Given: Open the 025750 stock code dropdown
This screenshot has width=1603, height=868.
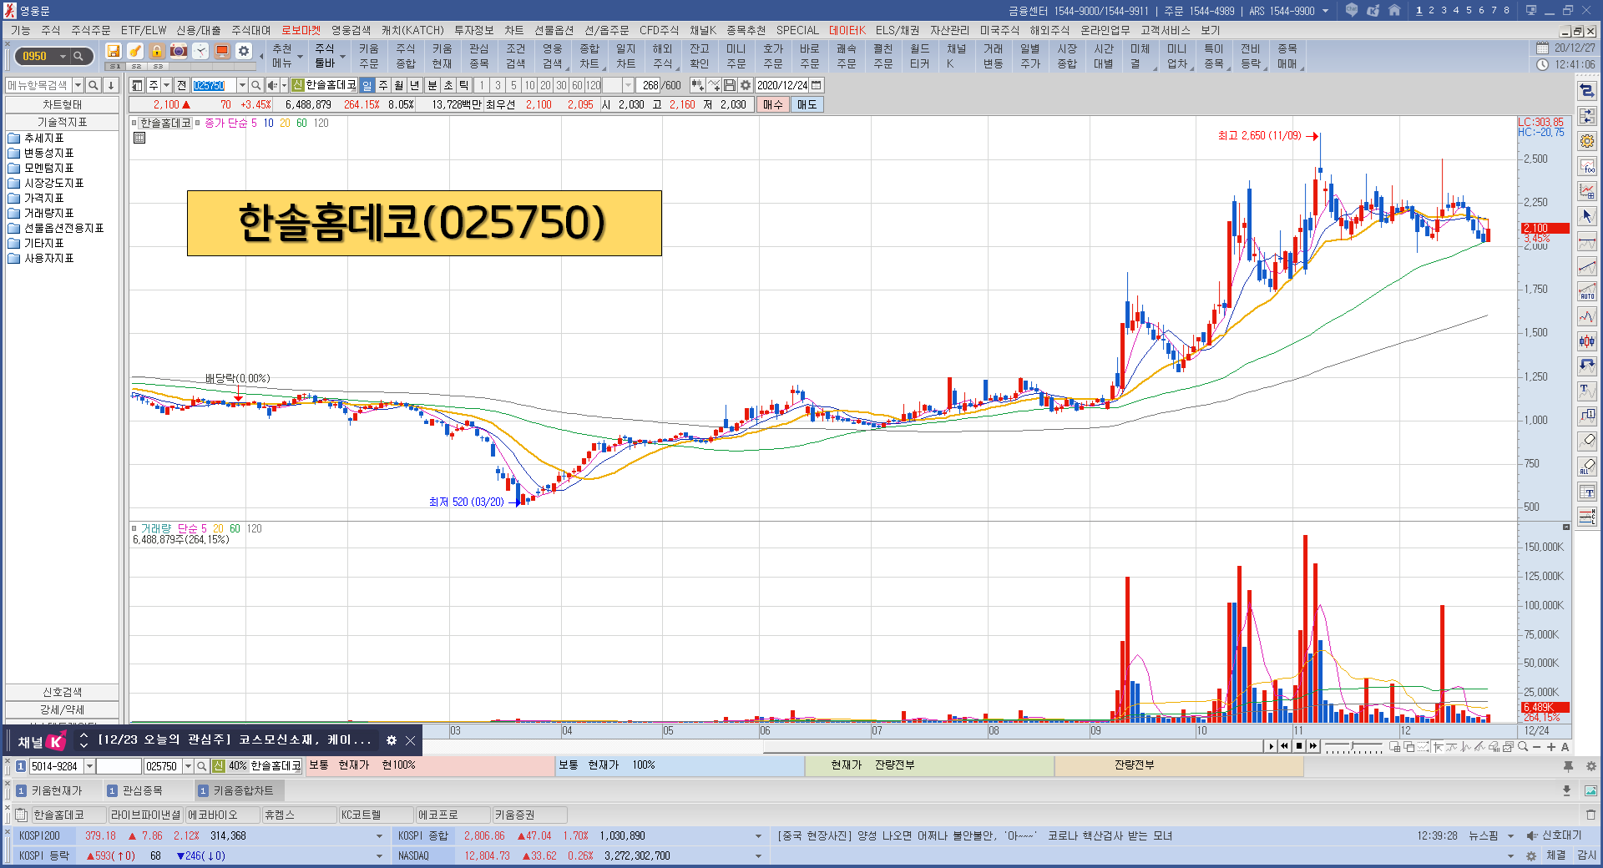Looking at the screenshot, I should pyautogui.click(x=242, y=85).
